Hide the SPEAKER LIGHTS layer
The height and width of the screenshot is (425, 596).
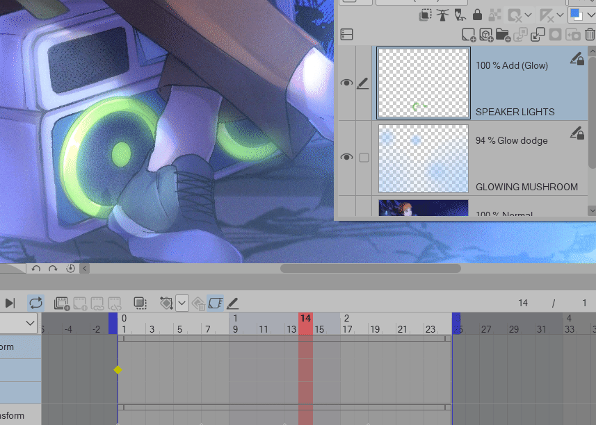click(x=346, y=83)
